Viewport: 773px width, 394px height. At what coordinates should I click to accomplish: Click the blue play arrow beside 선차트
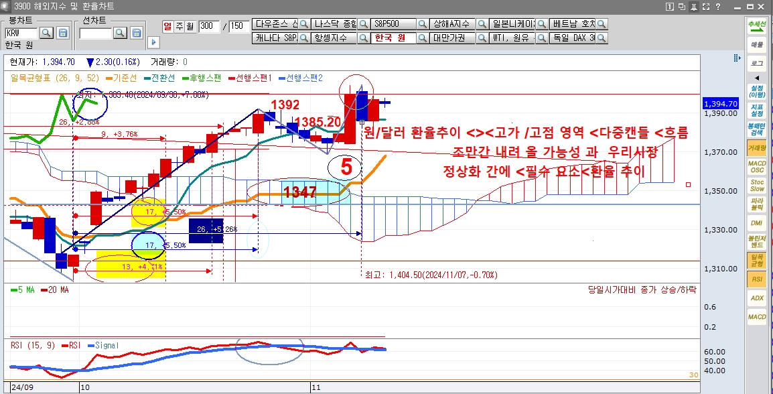(153, 42)
